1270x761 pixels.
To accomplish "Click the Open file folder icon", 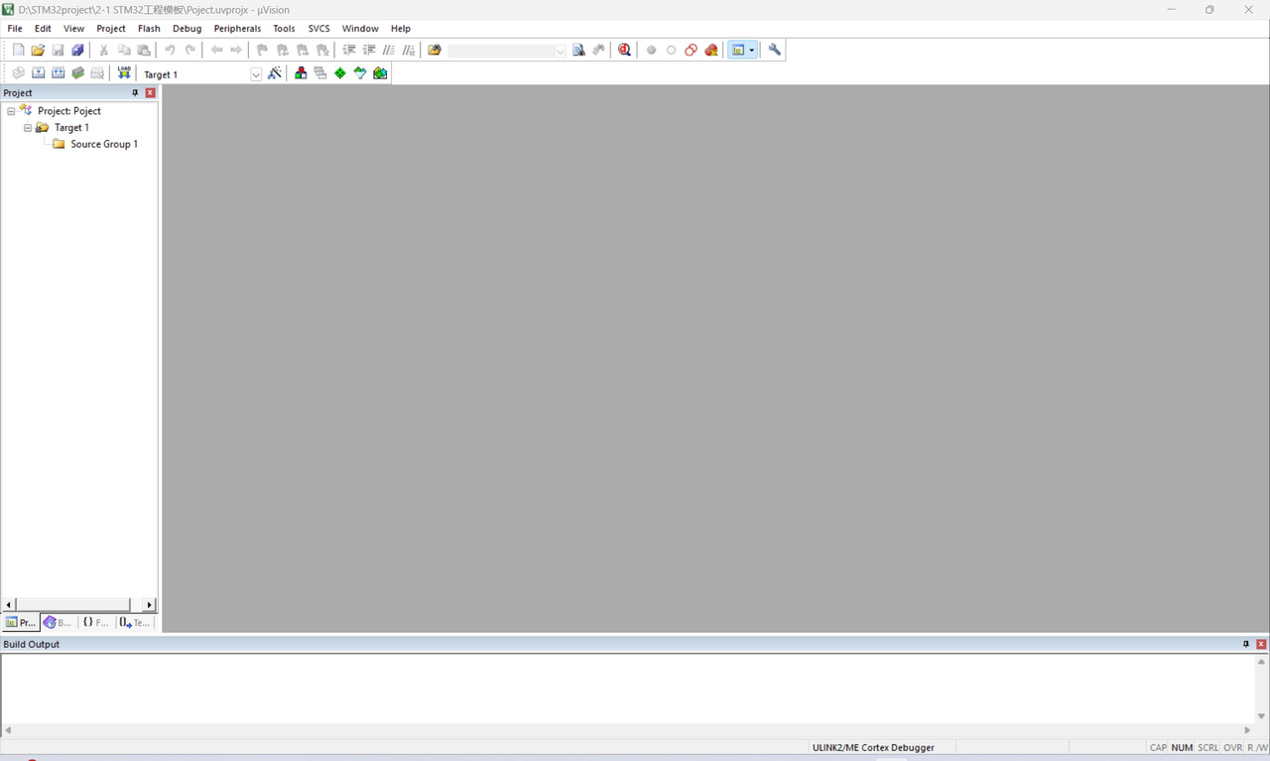I will tap(38, 50).
